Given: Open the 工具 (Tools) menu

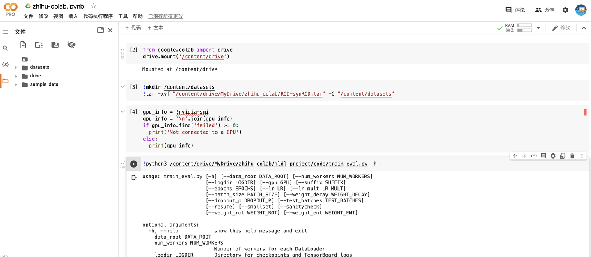Looking at the screenshot, I should click(123, 16).
